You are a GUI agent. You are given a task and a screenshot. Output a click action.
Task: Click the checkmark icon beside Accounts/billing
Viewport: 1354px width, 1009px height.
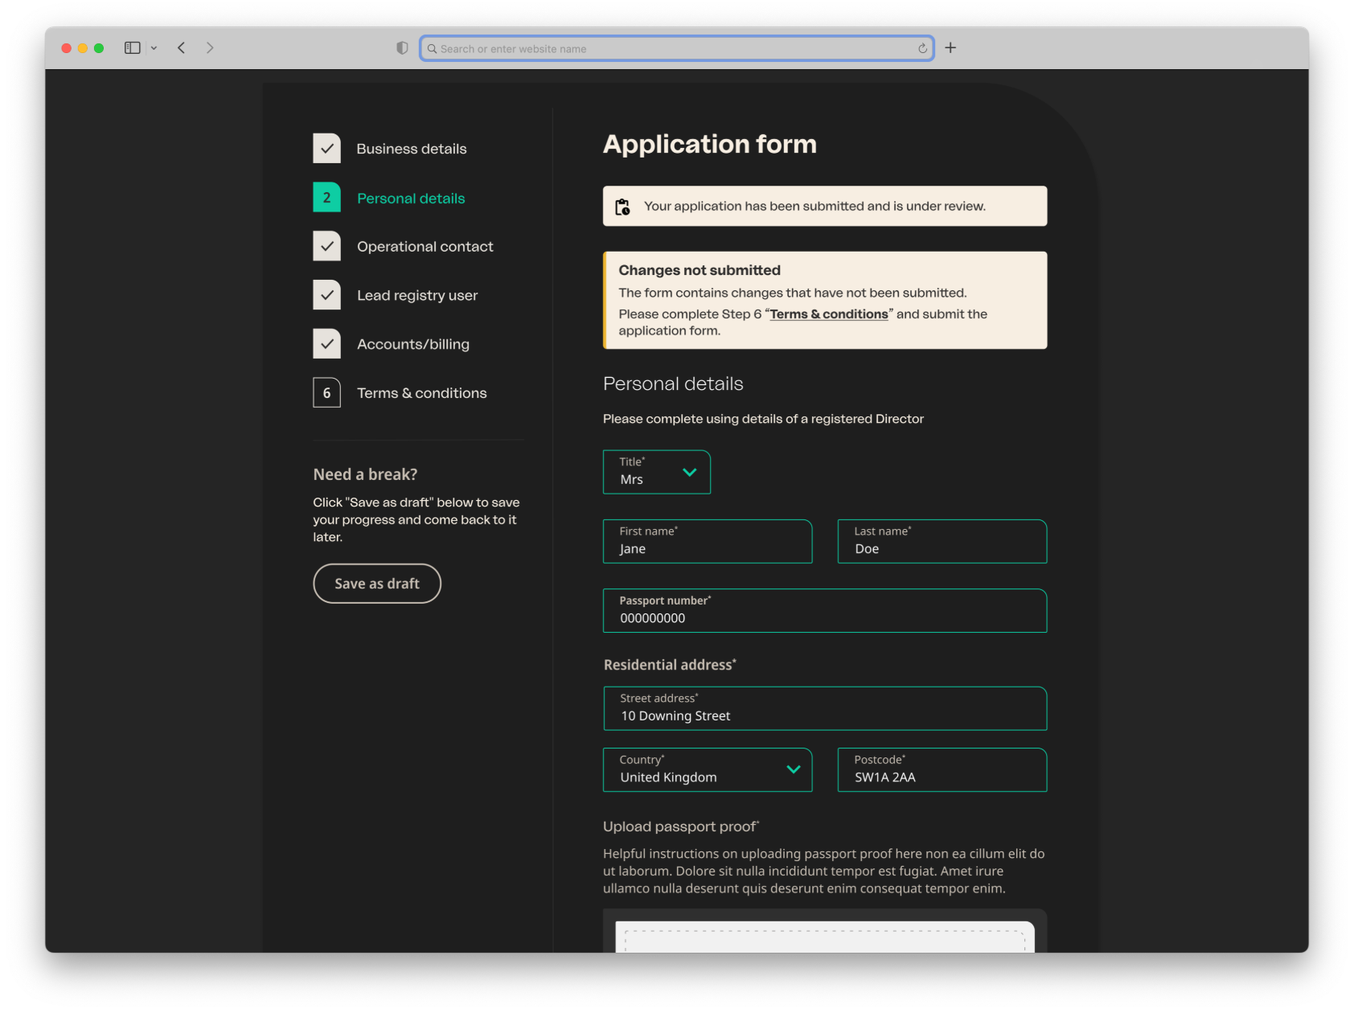click(x=326, y=343)
